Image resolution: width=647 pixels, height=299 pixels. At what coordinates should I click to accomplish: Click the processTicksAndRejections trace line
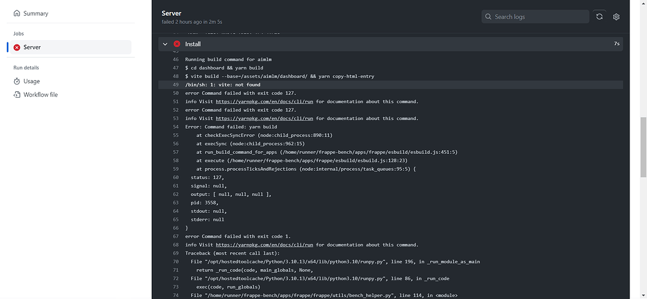(x=306, y=169)
